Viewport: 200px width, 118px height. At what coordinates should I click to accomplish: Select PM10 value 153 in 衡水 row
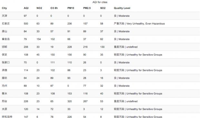(x=69, y=93)
